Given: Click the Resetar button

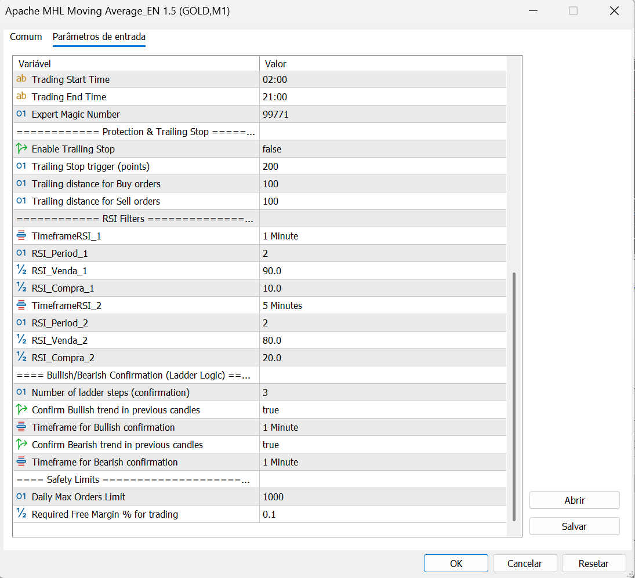Looking at the screenshot, I should click(593, 564).
